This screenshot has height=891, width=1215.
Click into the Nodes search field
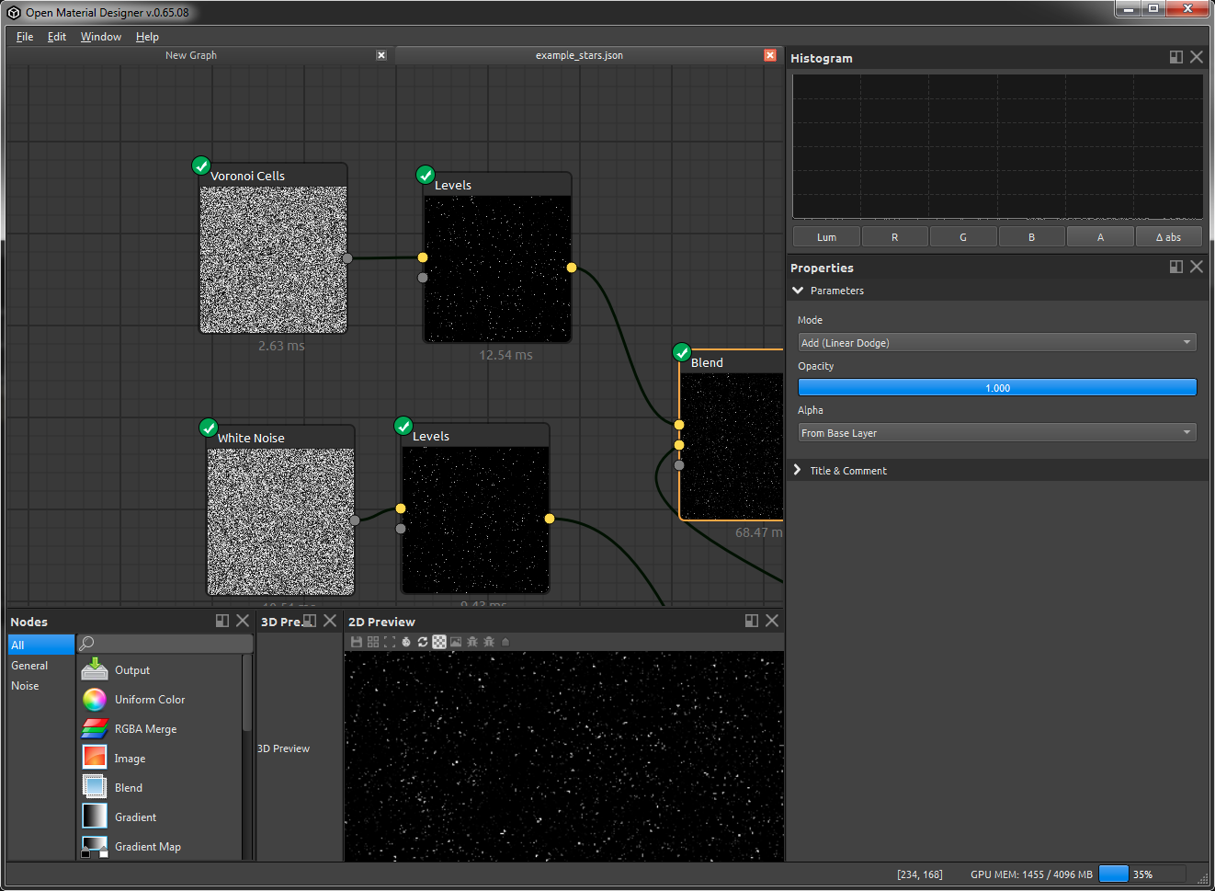pos(165,644)
